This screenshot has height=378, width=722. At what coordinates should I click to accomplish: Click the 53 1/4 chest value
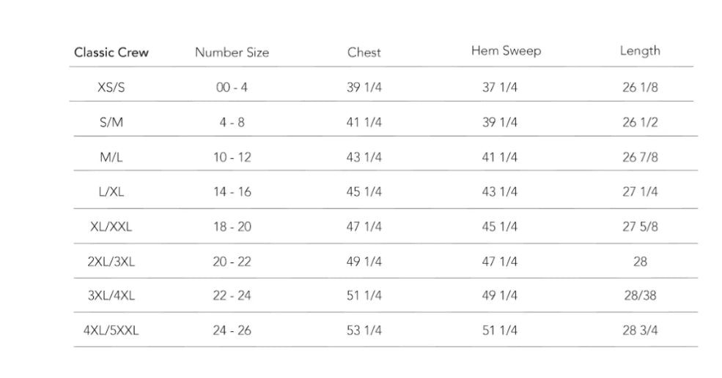[x=364, y=330]
